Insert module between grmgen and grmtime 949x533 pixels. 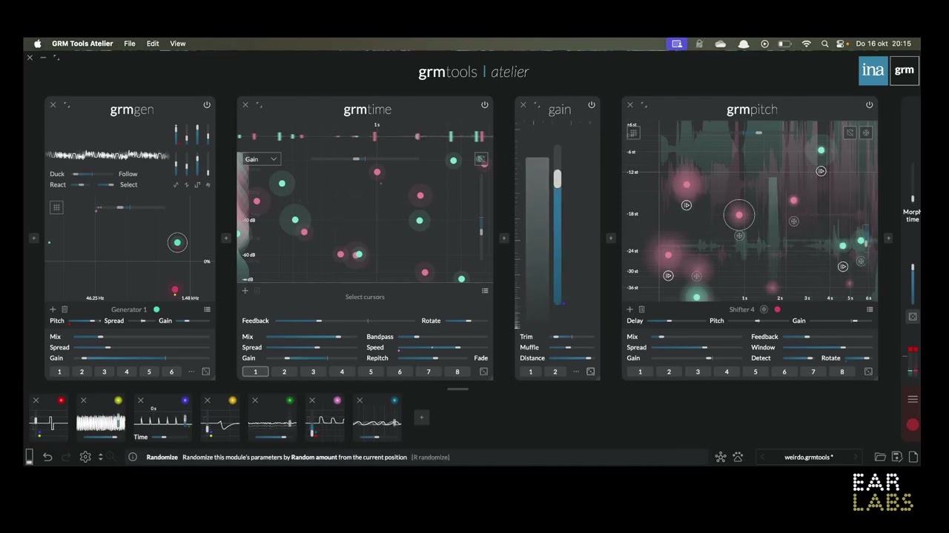[x=226, y=238]
